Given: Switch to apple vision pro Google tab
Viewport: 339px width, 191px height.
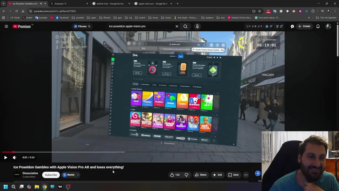Looking at the screenshot, I should coord(153,4).
